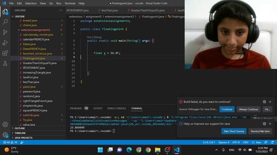Open the Testing flask icon
Screen dimensions: 277x155
click(x=5, y=63)
